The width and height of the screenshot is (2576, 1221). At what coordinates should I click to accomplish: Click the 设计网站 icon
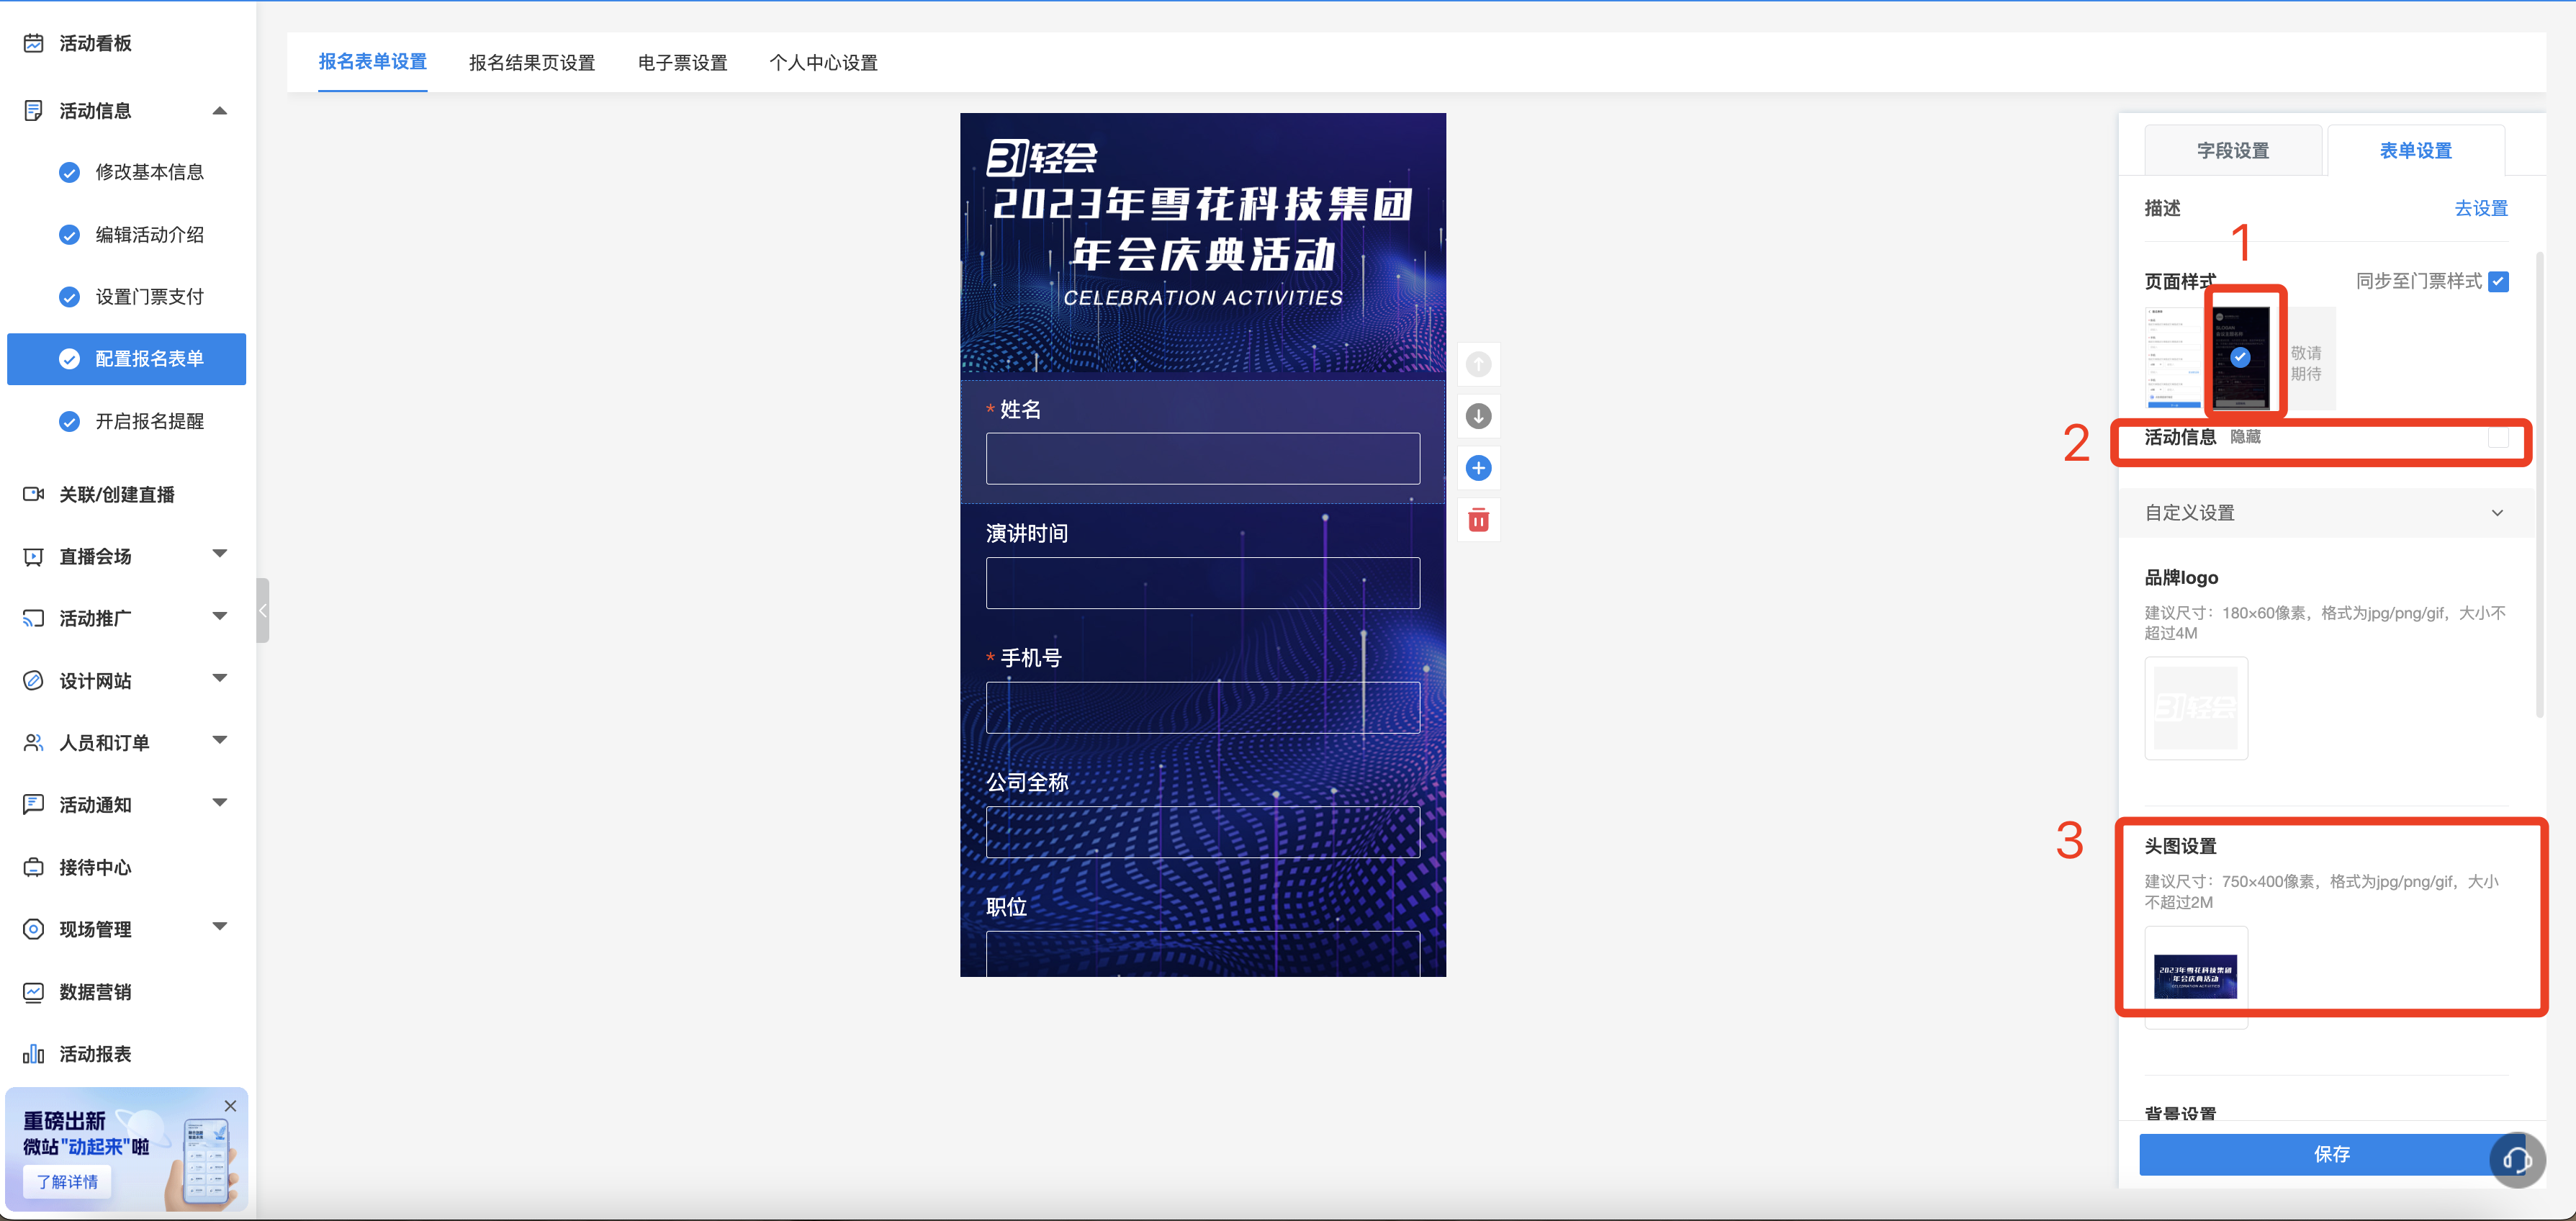[33, 681]
